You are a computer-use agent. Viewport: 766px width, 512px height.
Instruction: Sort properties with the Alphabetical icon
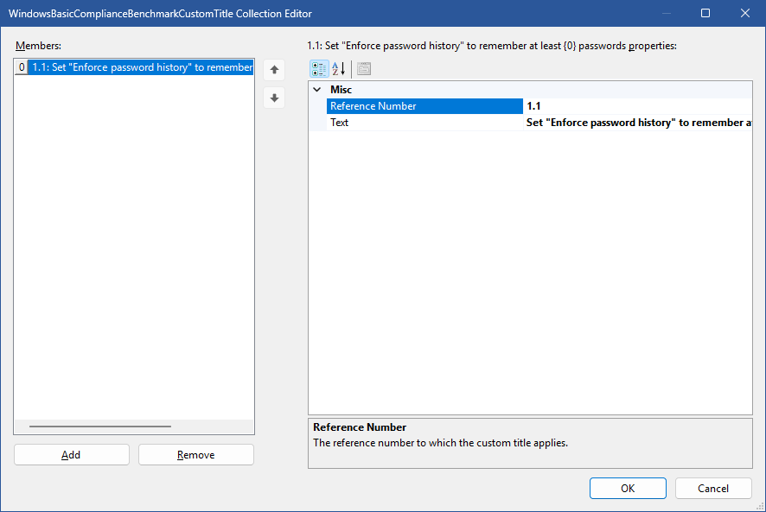click(339, 69)
